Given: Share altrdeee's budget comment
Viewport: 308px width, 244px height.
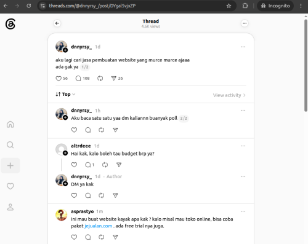Looking at the screenshot, I should pos(119,165).
